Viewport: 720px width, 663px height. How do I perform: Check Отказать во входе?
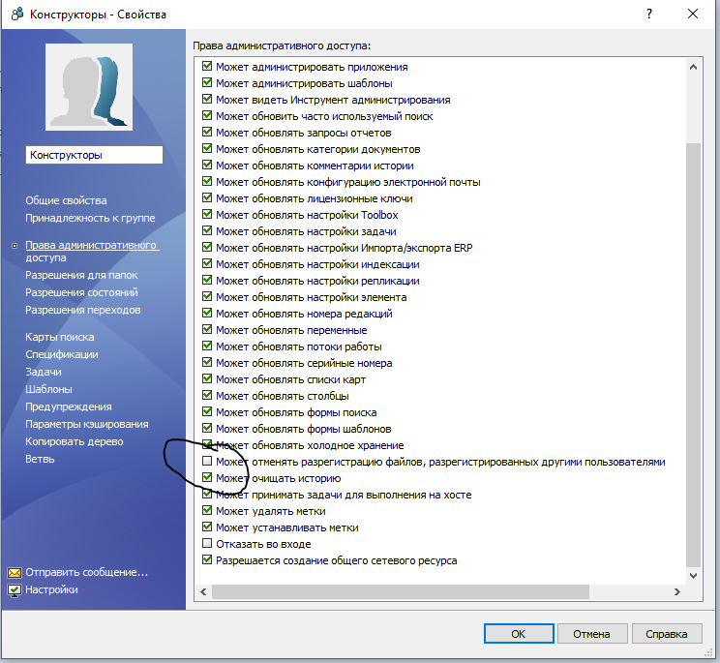point(207,544)
